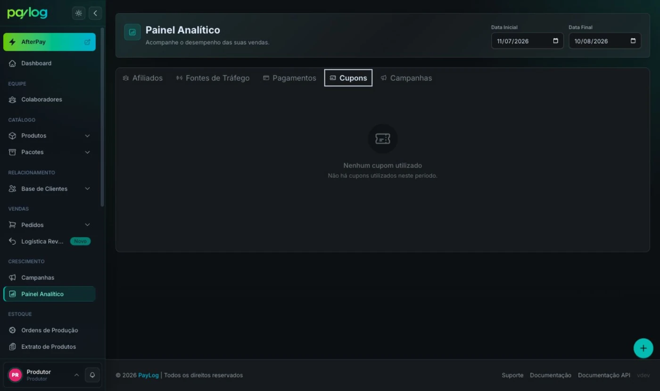Expand the Pedidos submenu chevron
Image resolution: width=660 pixels, height=391 pixels.
pyautogui.click(x=87, y=225)
